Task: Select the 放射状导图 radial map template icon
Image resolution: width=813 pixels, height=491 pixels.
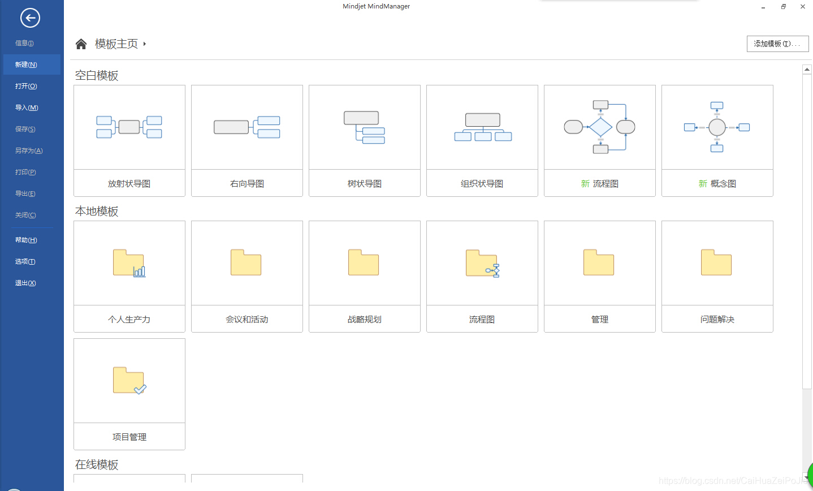Action: pyautogui.click(x=129, y=127)
